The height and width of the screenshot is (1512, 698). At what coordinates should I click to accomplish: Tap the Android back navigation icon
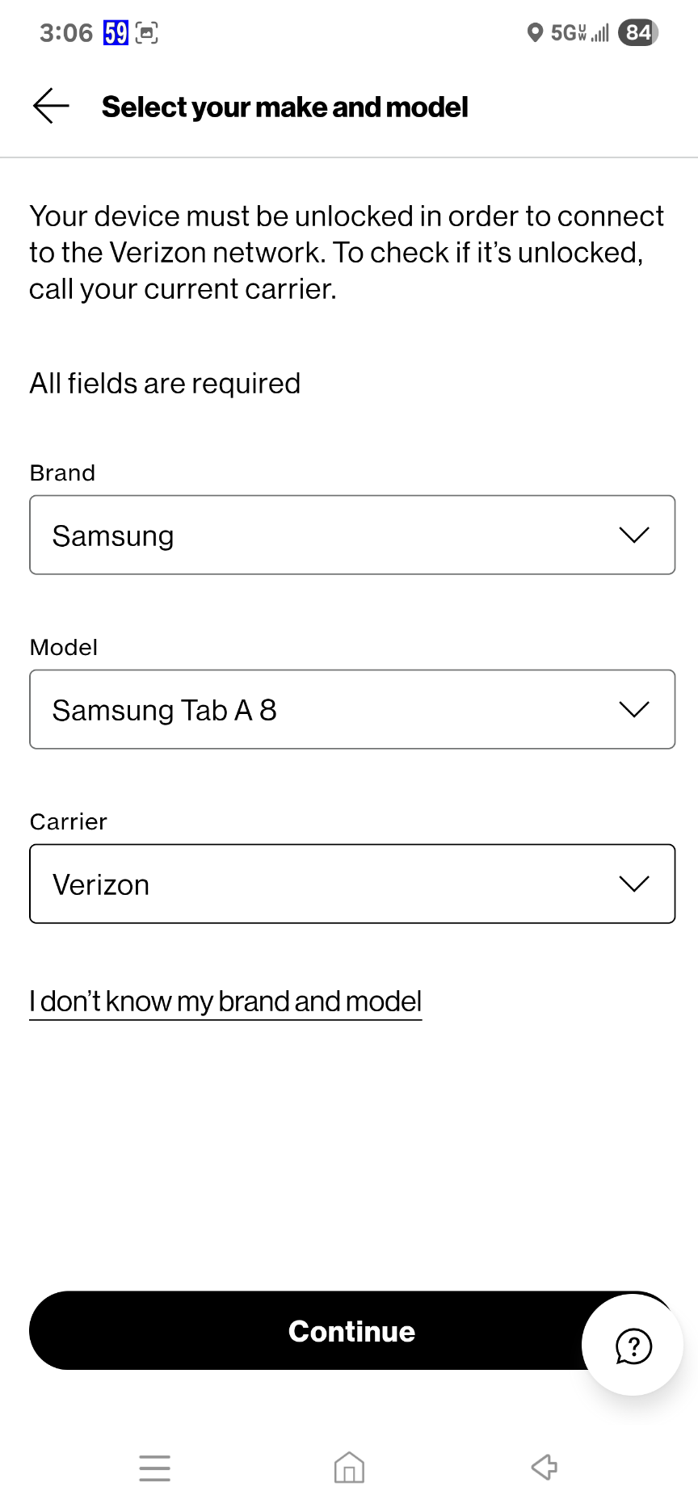(x=544, y=1467)
